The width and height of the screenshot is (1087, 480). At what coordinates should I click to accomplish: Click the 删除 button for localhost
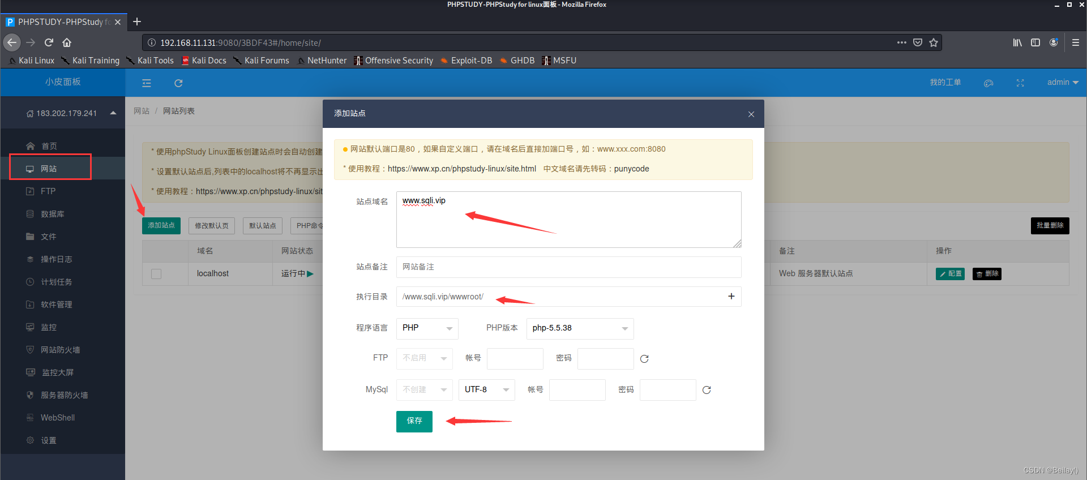[987, 274]
